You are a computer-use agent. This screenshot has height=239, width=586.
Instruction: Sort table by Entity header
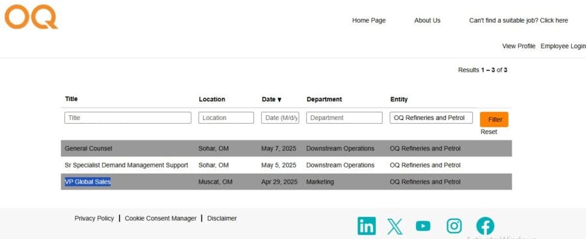click(398, 100)
